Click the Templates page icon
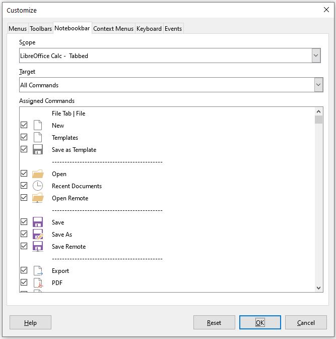 pyautogui.click(x=38, y=137)
